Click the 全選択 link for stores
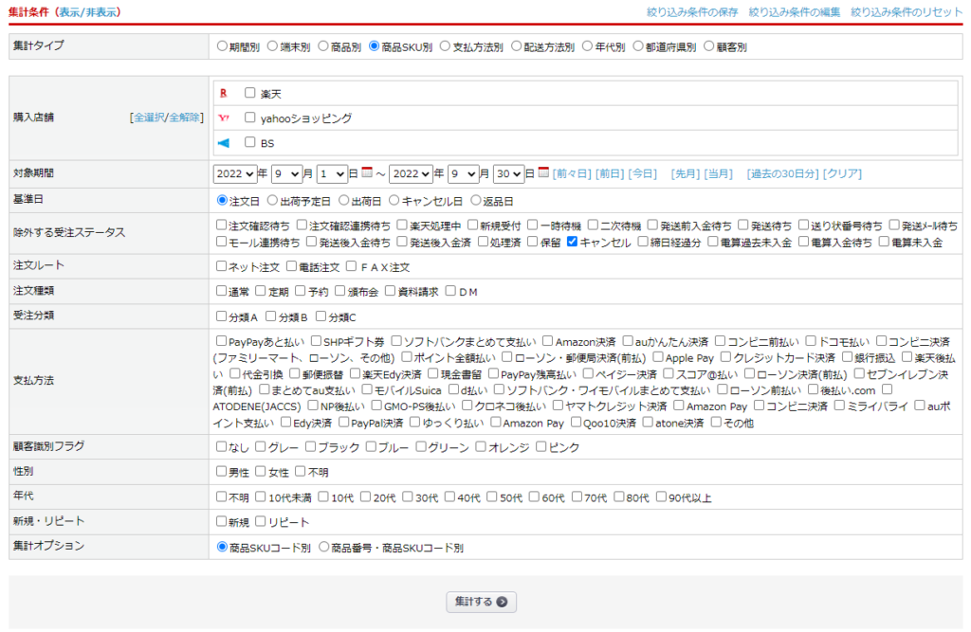This screenshot has height=632, width=971. 149,117
